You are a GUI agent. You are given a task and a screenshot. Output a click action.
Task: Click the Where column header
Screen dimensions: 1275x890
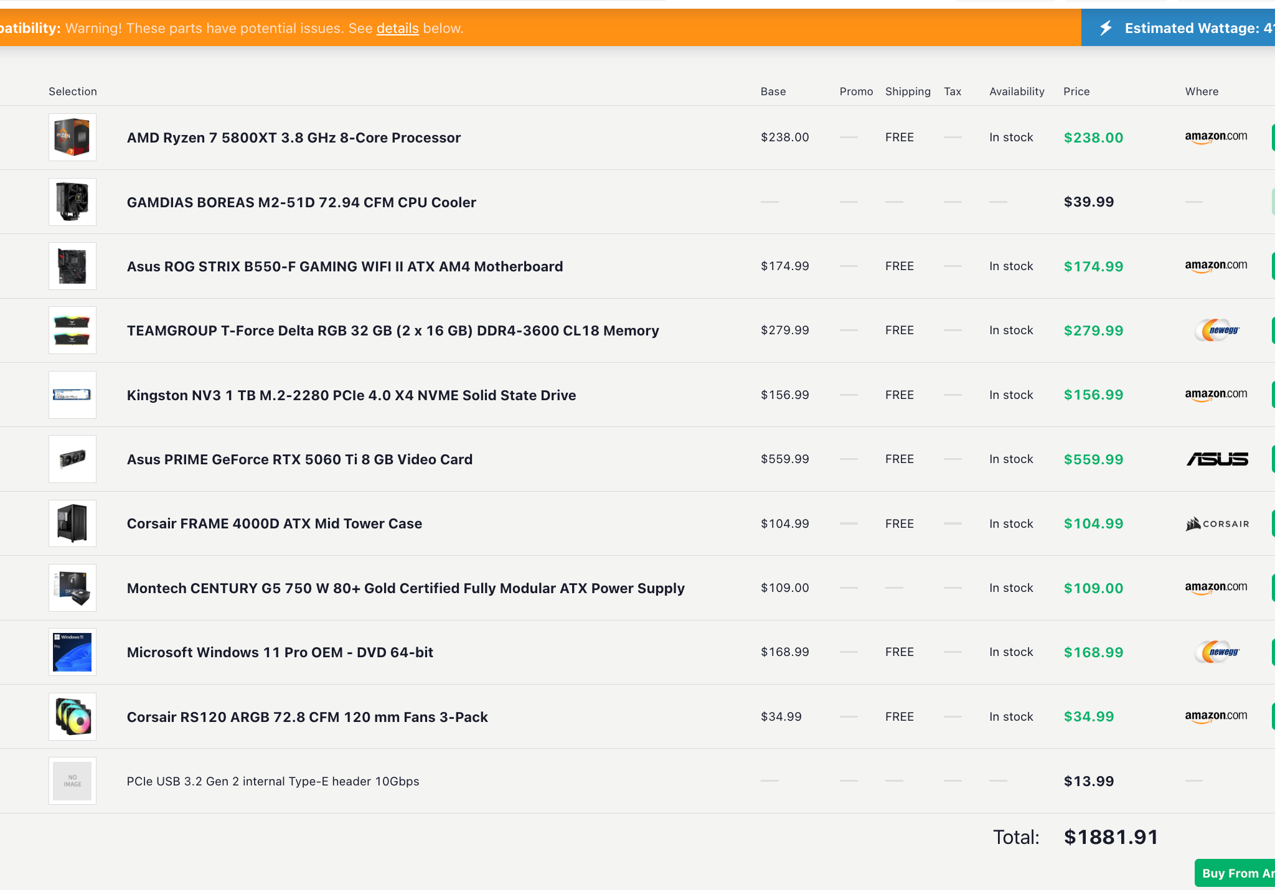(1202, 91)
